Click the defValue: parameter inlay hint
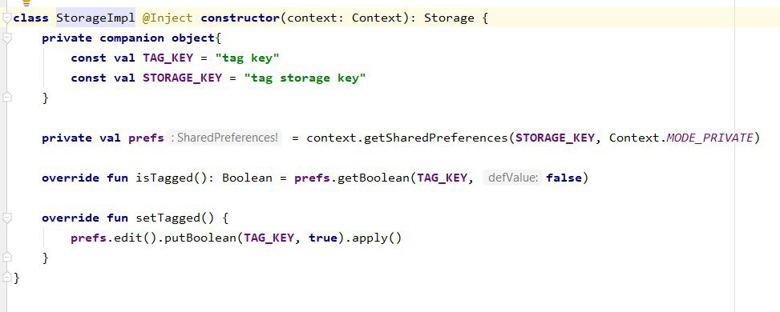780x312 pixels. pos(512,178)
